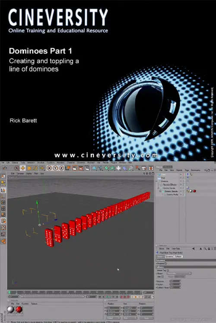Select the white material thumbnail

click(x=10, y=310)
